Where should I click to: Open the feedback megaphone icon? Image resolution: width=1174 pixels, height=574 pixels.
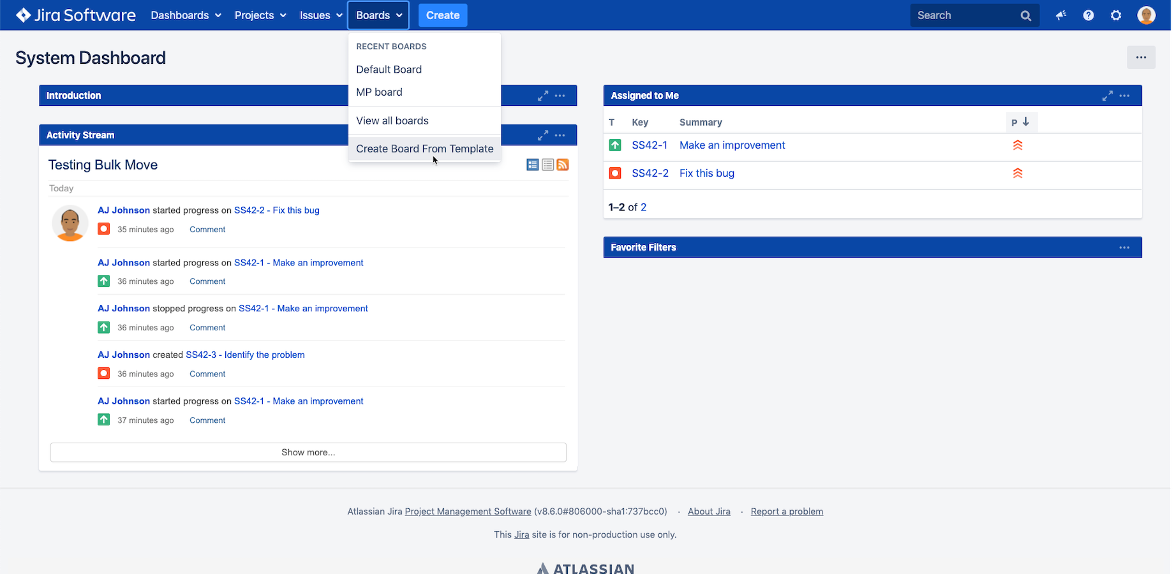coord(1061,15)
